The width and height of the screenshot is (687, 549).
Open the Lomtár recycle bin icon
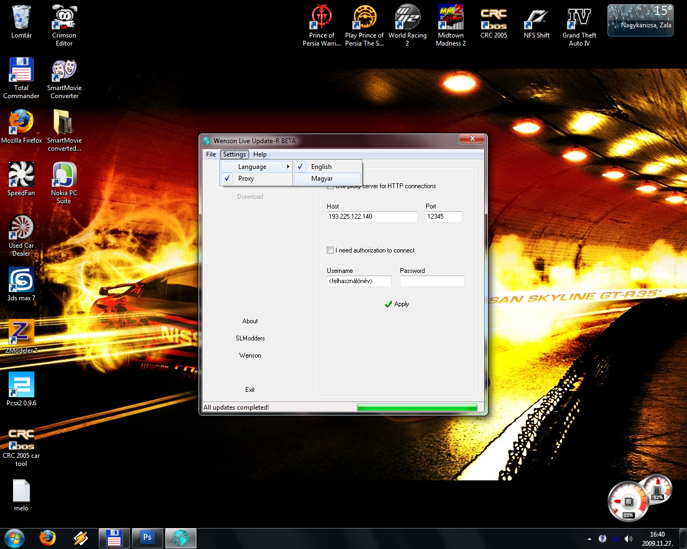tap(21, 22)
